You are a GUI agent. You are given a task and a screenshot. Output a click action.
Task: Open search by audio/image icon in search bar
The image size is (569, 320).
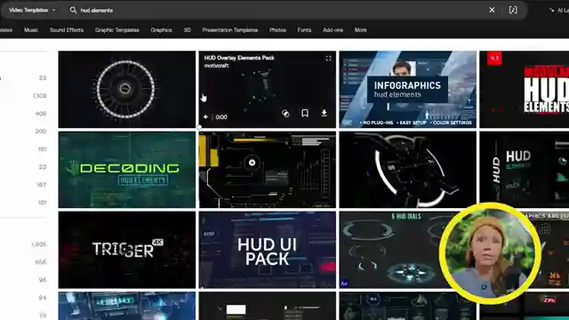(513, 10)
